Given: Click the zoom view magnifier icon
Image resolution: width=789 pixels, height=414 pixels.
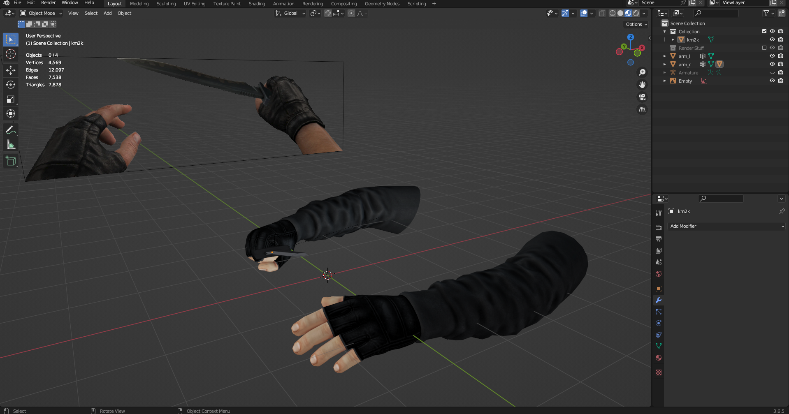Looking at the screenshot, I should point(642,72).
